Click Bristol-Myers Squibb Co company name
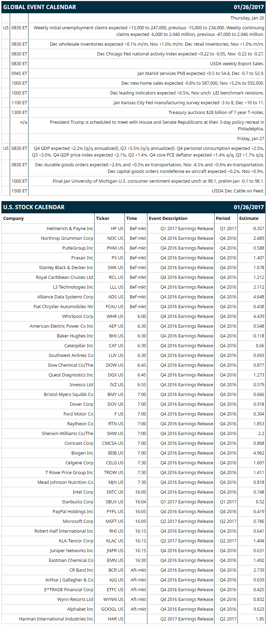267x625 pixels. click(68, 394)
